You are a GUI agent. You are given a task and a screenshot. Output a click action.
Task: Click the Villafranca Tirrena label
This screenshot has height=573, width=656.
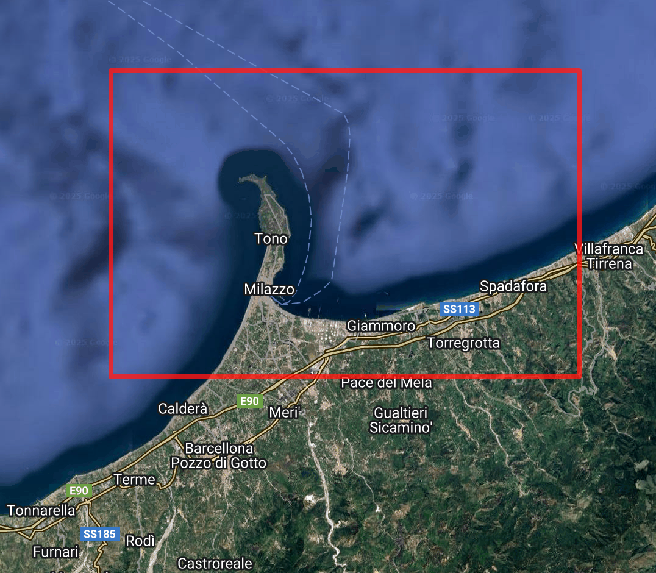(609, 256)
